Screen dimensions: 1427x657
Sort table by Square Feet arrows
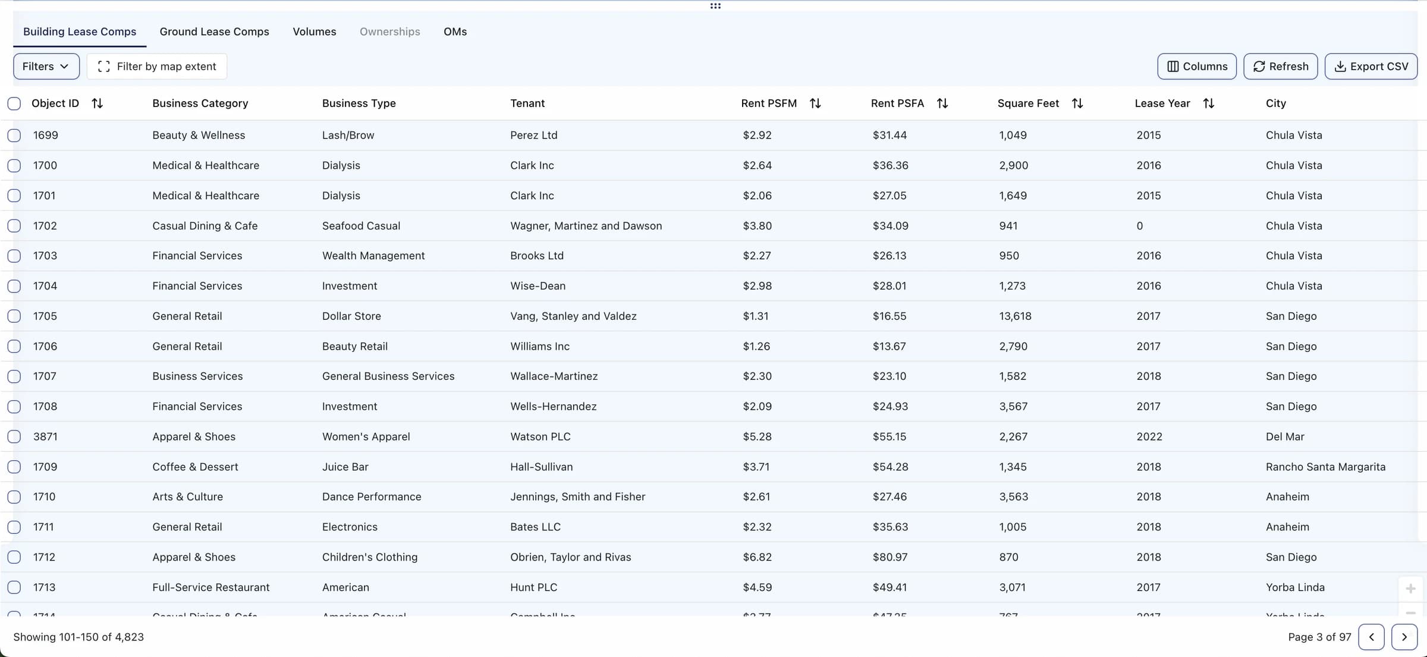(x=1077, y=103)
